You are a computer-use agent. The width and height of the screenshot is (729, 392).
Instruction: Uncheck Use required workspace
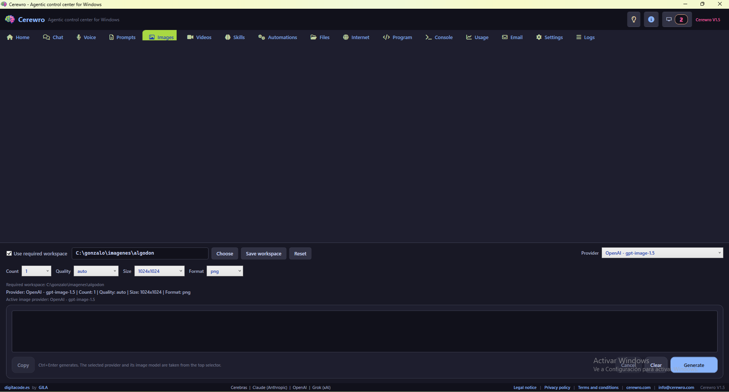tap(9, 253)
